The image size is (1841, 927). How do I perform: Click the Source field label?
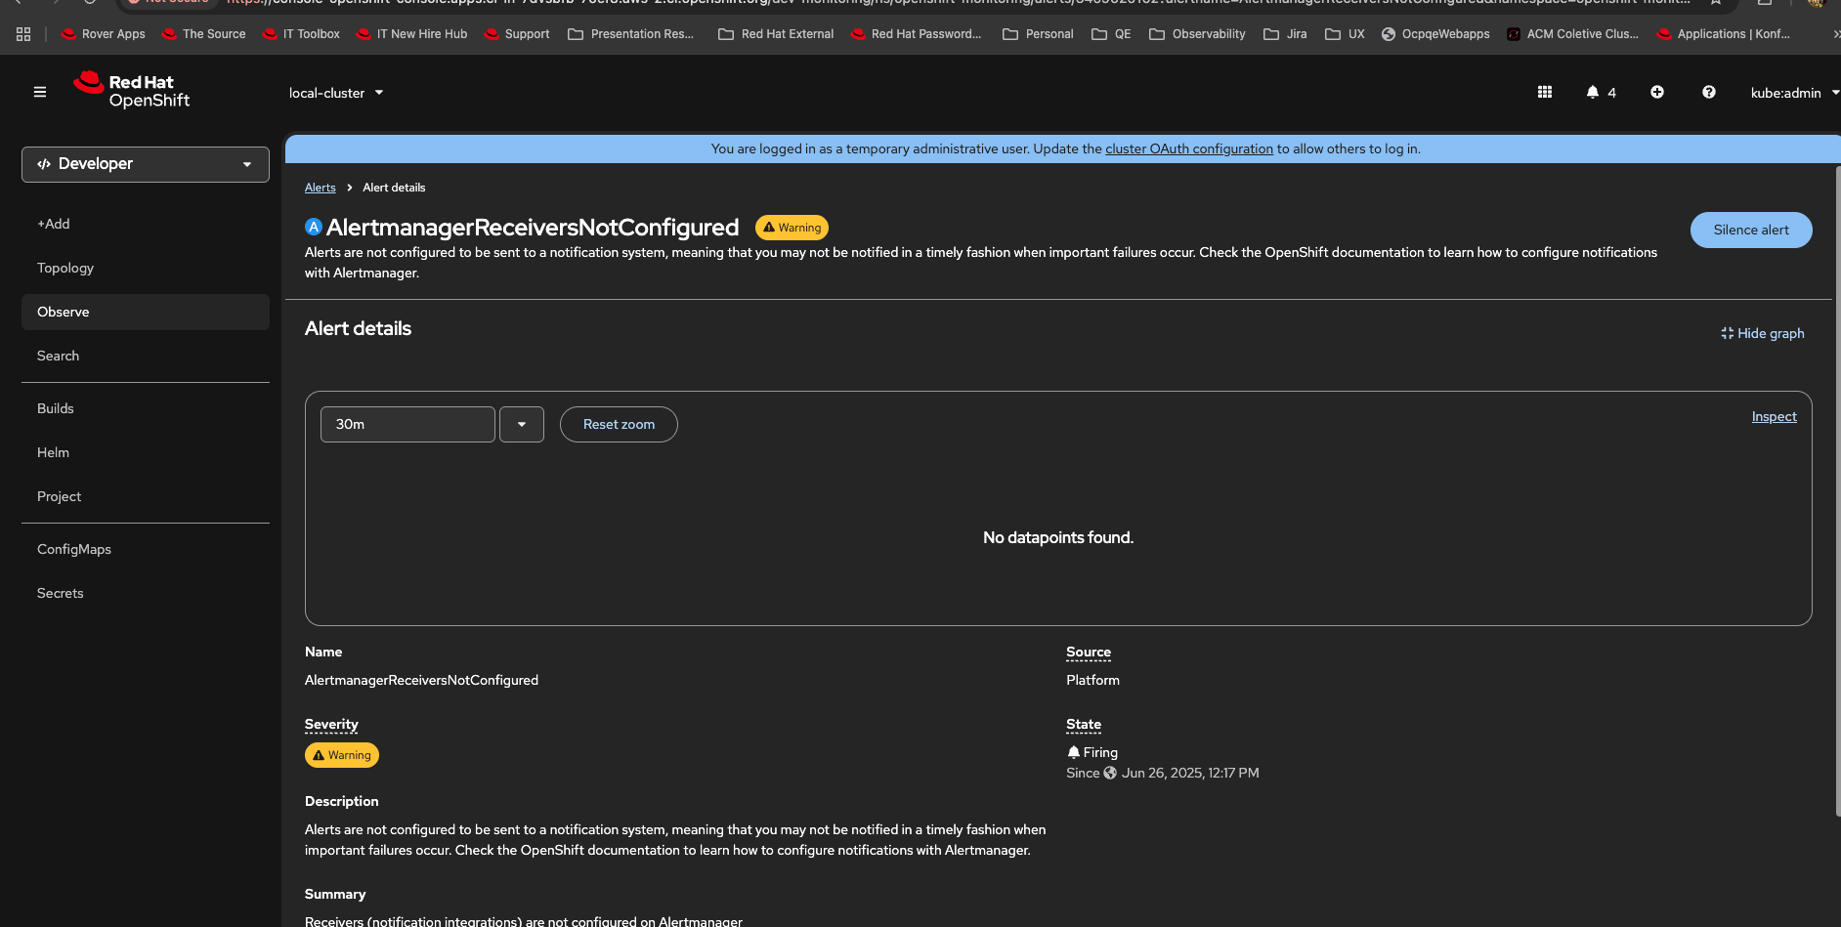point(1089,652)
